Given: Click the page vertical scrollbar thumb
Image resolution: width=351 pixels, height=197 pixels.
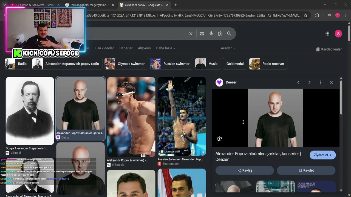Looking at the screenshot, I should point(349,33).
